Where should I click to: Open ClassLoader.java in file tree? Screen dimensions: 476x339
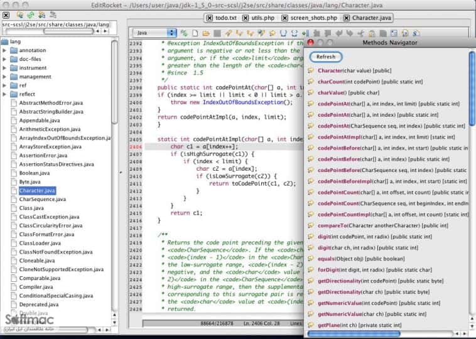coord(40,243)
